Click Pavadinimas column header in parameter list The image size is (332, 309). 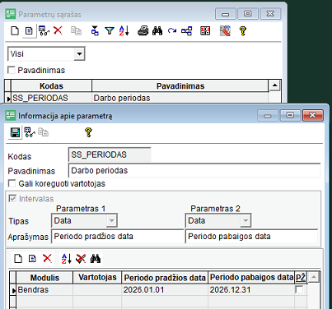click(180, 86)
